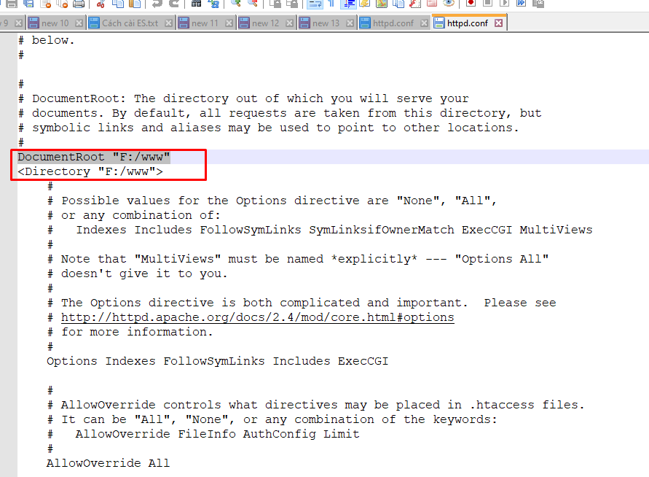Click the Print icon in toolbar

click(x=79, y=4)
